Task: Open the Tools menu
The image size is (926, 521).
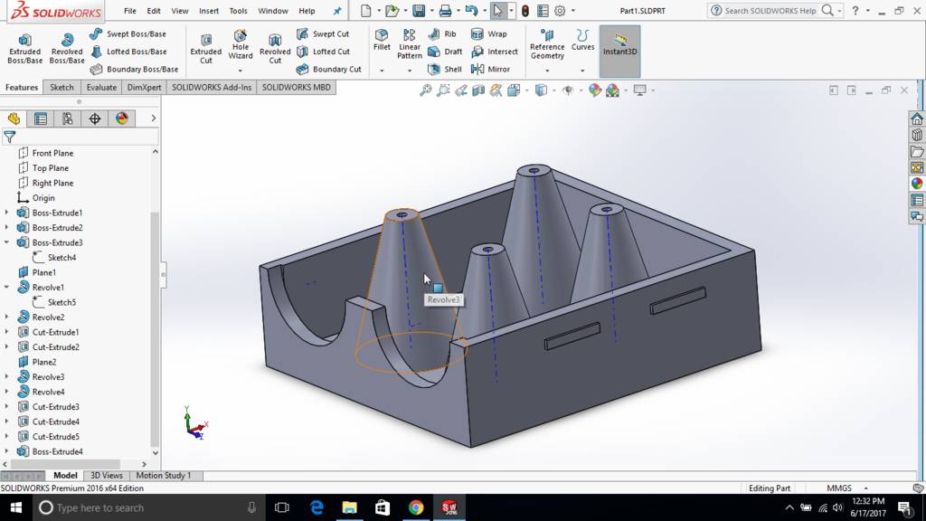Action: 238,11
